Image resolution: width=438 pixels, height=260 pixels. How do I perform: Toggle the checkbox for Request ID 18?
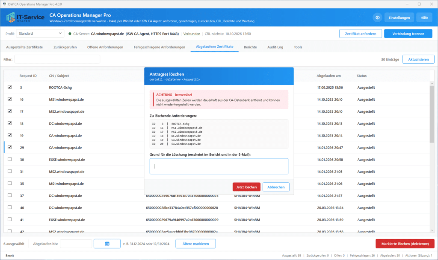pos(10,123)
